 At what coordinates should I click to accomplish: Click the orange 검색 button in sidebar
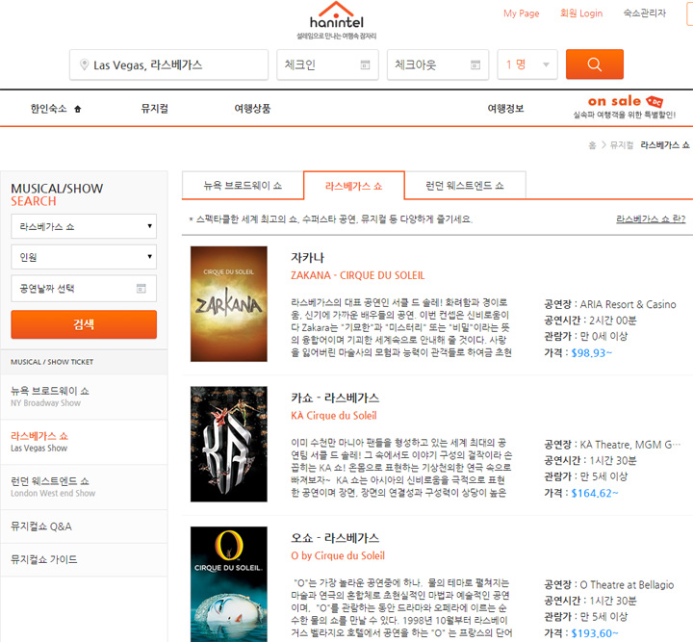coord(84,324)
